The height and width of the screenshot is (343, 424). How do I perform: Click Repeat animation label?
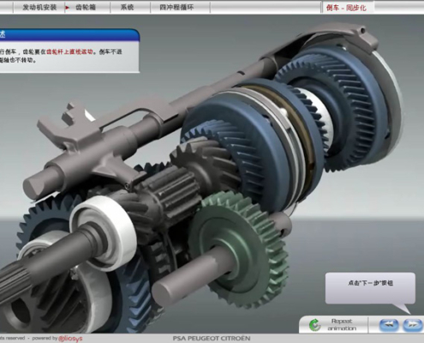[x=342, y=325]
